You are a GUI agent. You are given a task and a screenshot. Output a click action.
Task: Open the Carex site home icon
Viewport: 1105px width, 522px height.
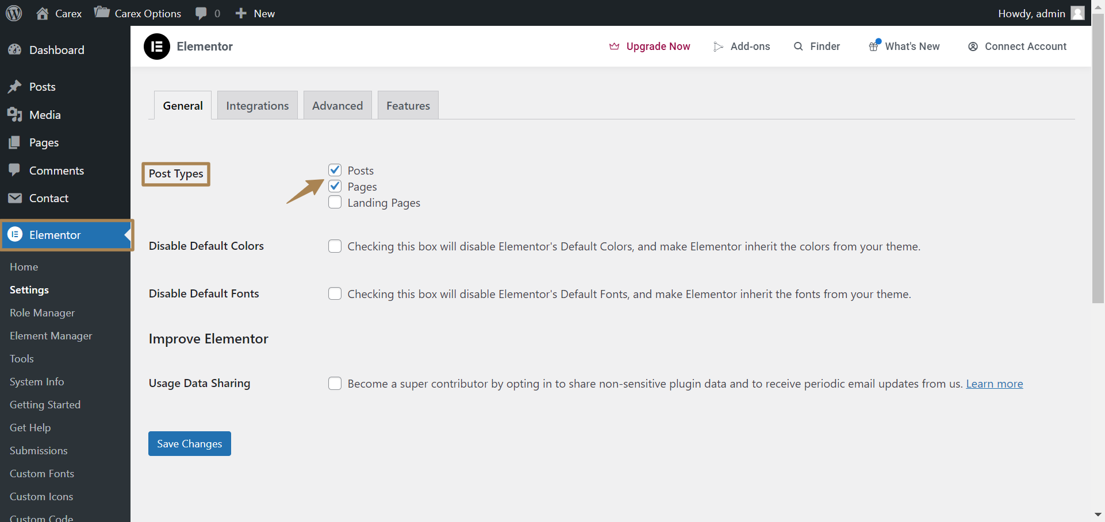43,13
